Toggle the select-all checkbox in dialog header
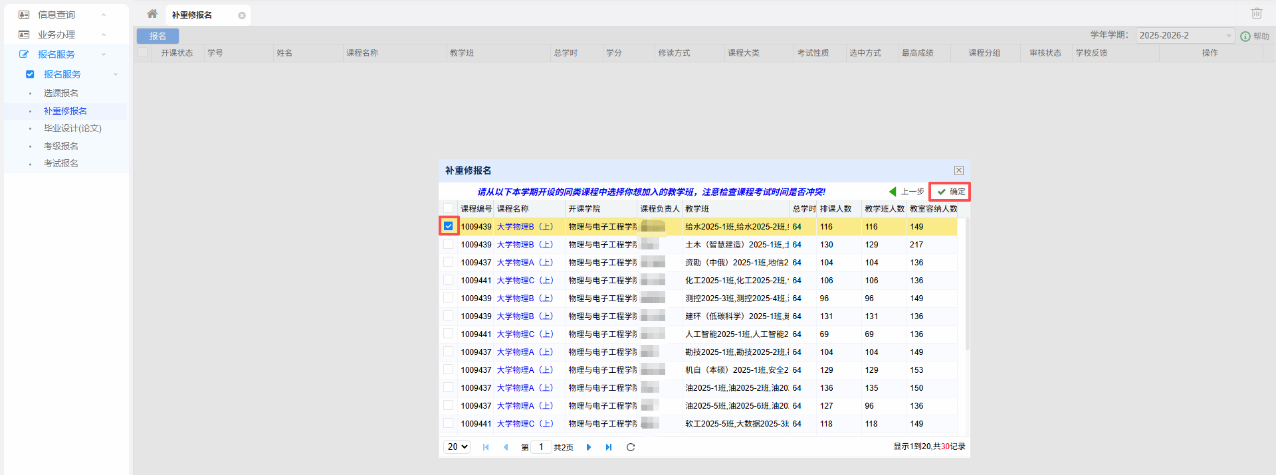 pos(449,208)
